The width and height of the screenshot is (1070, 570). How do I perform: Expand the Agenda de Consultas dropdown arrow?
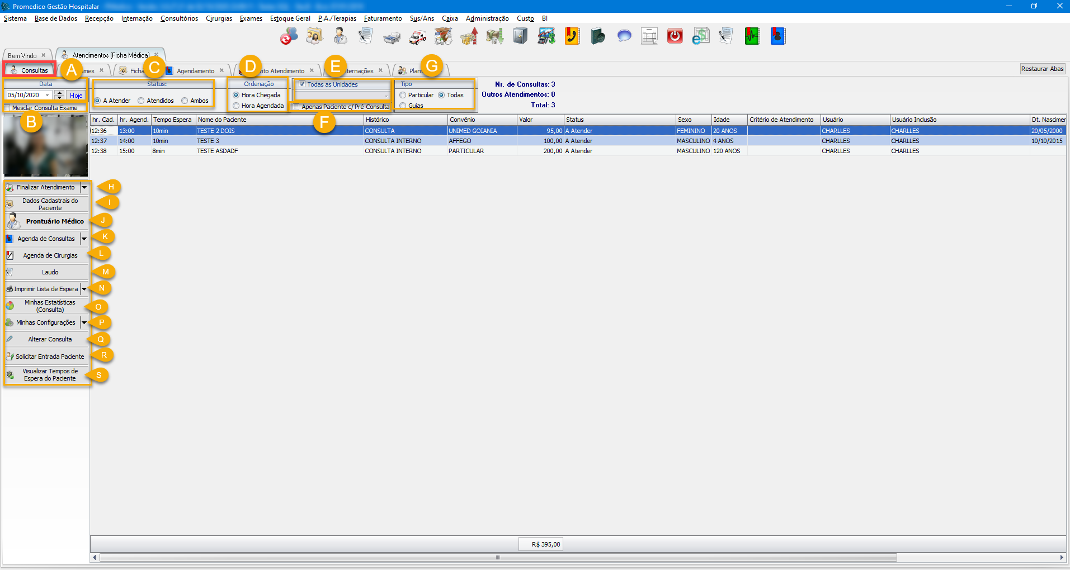pos(84,239)
